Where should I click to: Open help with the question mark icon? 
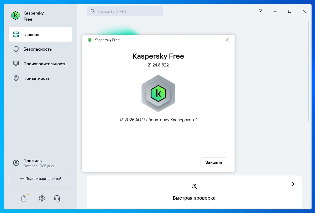260,11
